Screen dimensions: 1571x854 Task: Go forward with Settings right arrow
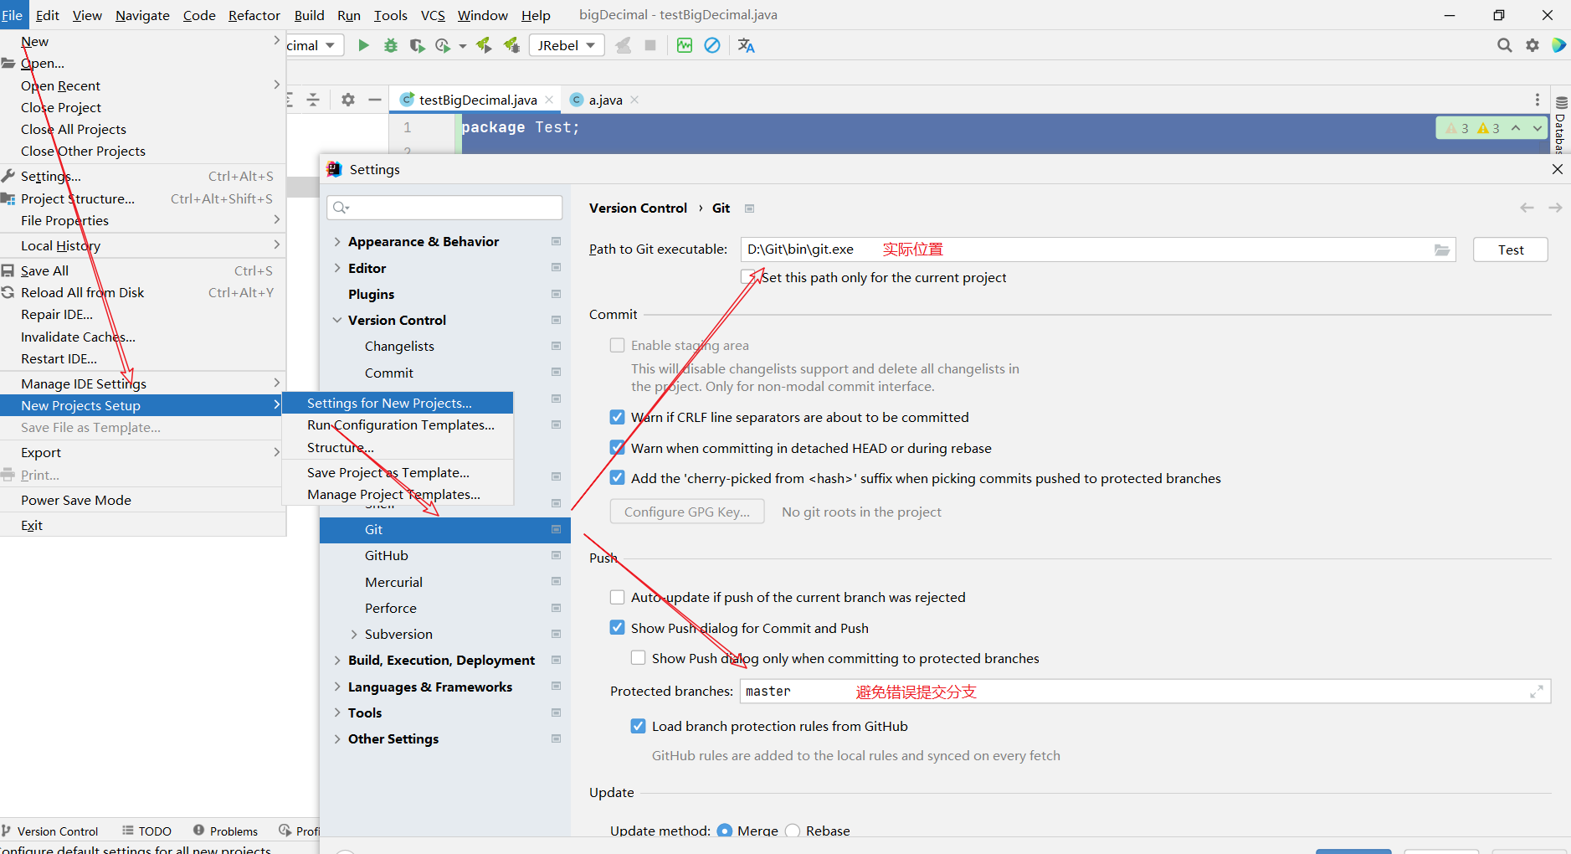[x=1555, y=208]
